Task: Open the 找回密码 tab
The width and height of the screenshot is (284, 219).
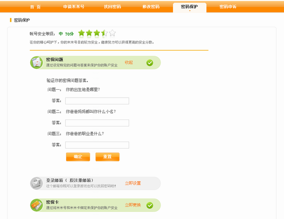Action: (112, 7)
